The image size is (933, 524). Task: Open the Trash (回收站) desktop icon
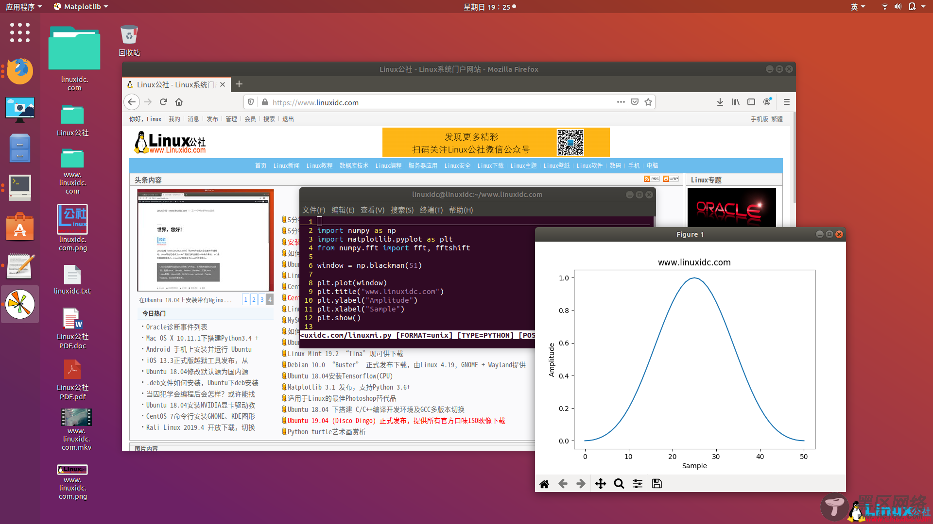pyautogui.click(x=129, y=40)
